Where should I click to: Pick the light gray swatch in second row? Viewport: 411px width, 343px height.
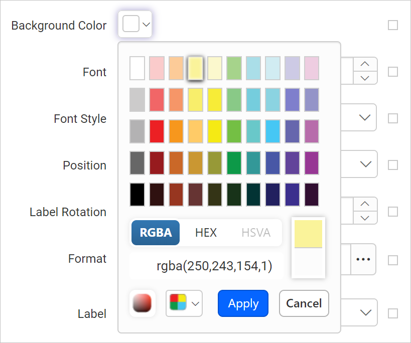coord(137,100)
